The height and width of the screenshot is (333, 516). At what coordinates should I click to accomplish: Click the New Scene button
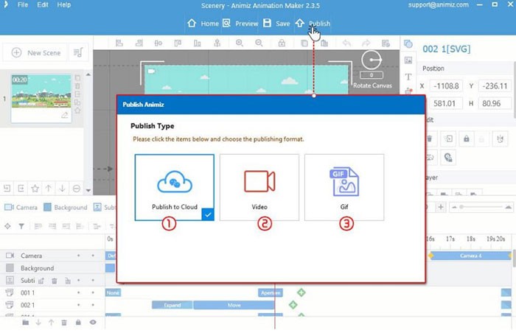(36, 53)
